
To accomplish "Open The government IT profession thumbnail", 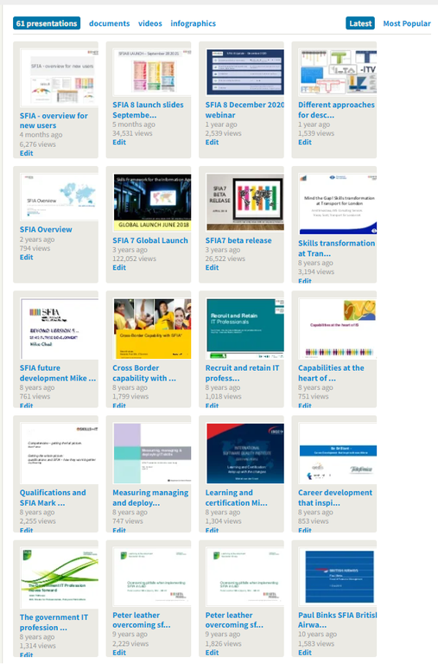I will pos(59,578).
